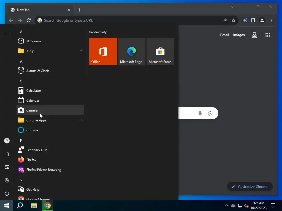This screenshot has height=211, width=282.
Task: Click the network tray icon
Action: point(240,206)
